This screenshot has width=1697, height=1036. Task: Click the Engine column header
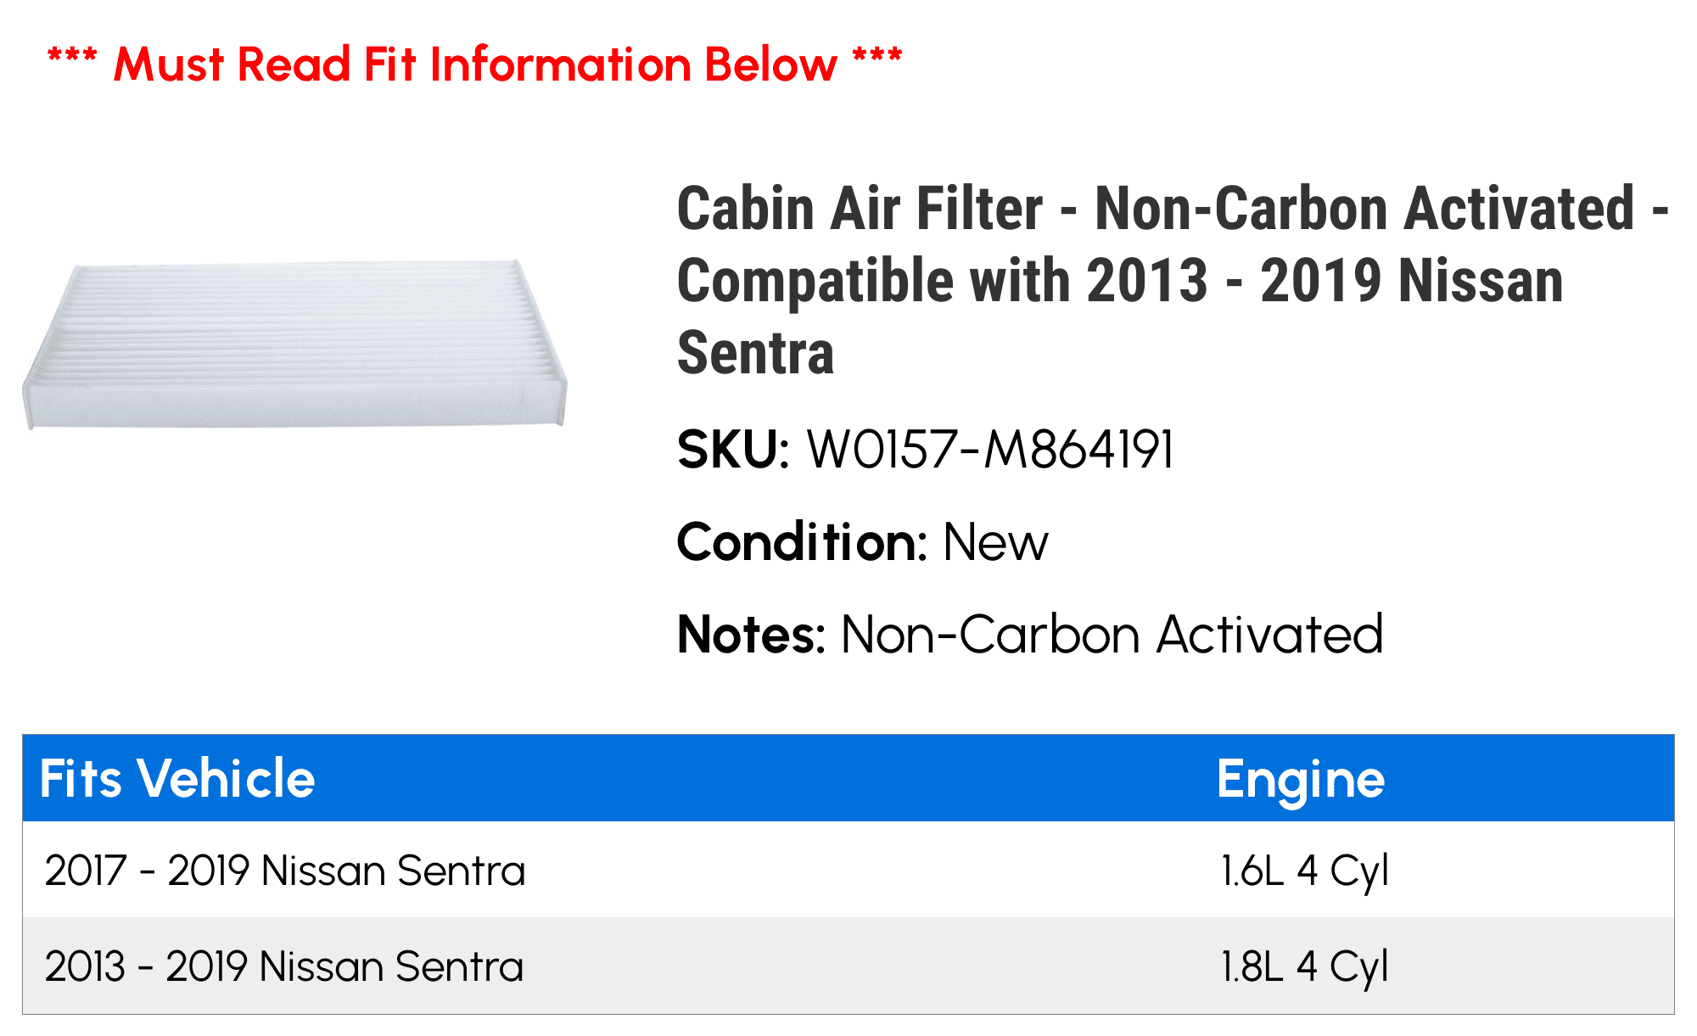tap(1301, 780)
